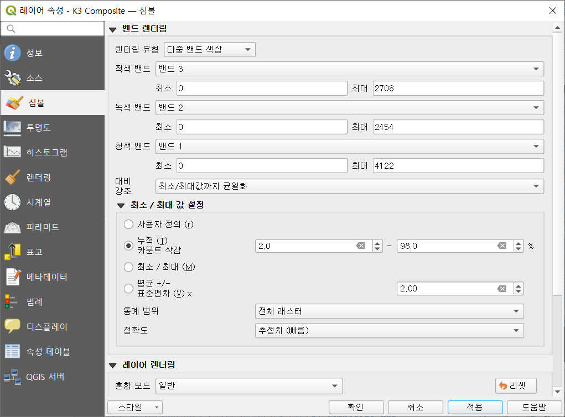Clear the 2.0 cumulative minimum value
The image size is (565, 417).
click(x=361, y=246)
